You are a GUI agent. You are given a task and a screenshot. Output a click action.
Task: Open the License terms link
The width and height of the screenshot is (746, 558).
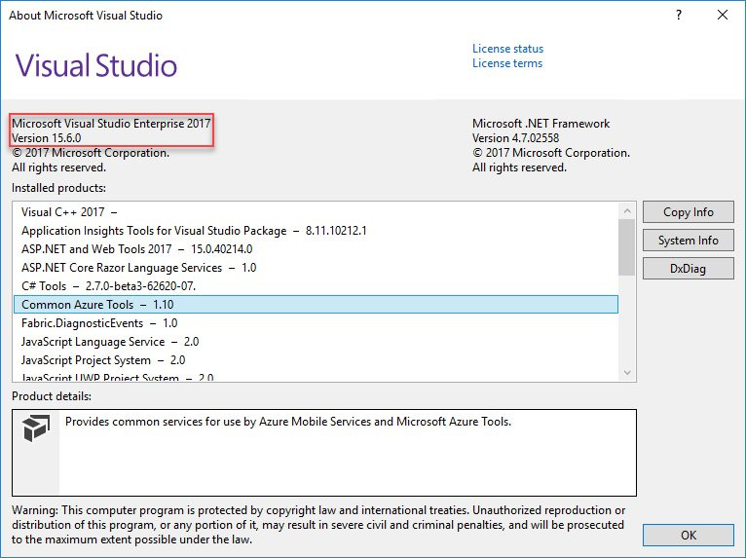[x=507, y=63]
